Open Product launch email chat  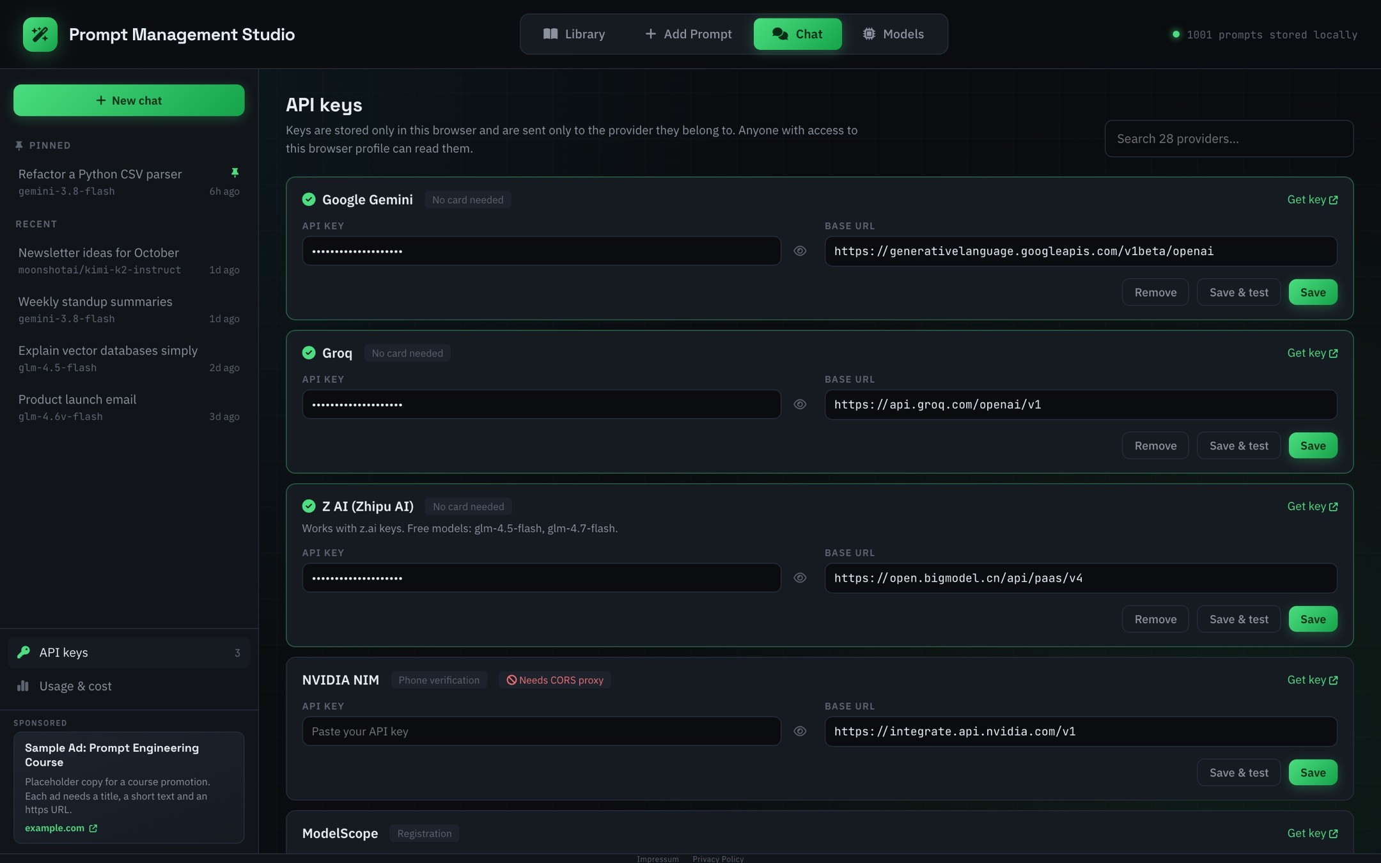129,407
